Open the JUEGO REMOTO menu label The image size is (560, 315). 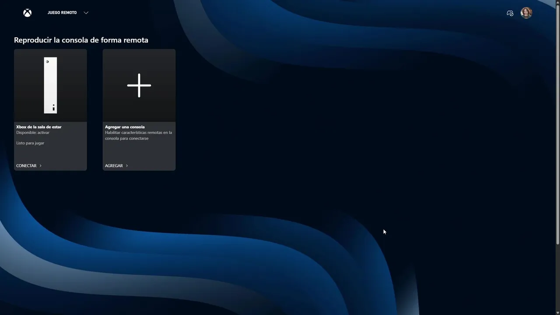pyautogui.click(x=62, y=13)
